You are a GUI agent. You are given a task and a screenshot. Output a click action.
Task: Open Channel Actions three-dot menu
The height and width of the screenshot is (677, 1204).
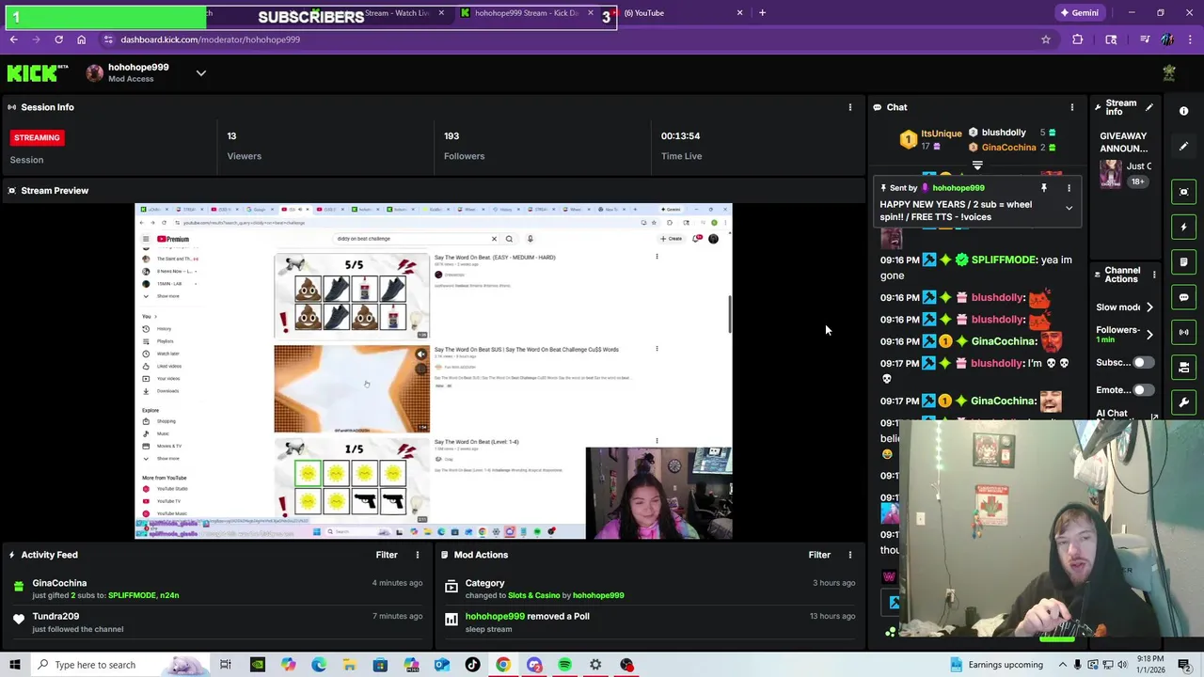pos(1154,276)
